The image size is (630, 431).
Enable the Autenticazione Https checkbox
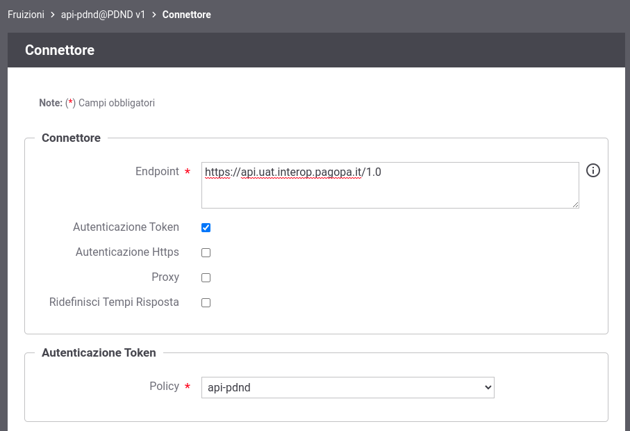click(206, 252)
